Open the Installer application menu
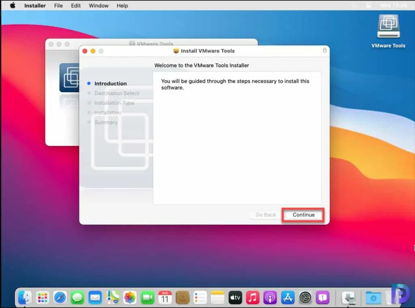Image resolution: width=415 pixels, height=308 pixels. (x=35, y=6)
